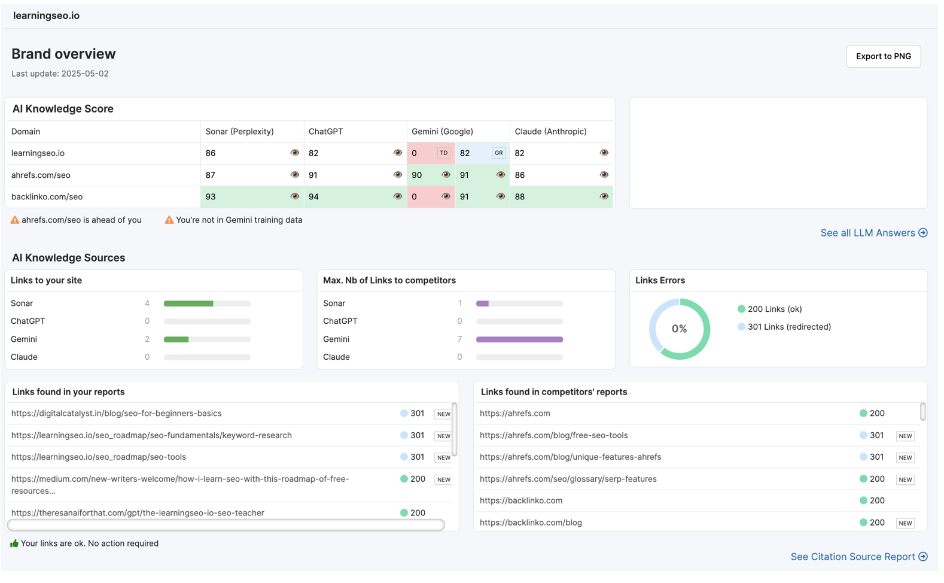Viewport: 944px width, 583px height.
Task: Click the Sonar green bar in Links to your site
Action: pyautogui.click(x=188, y=303)
